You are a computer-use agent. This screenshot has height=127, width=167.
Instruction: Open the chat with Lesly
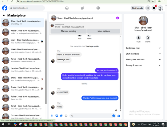[22, 42]
